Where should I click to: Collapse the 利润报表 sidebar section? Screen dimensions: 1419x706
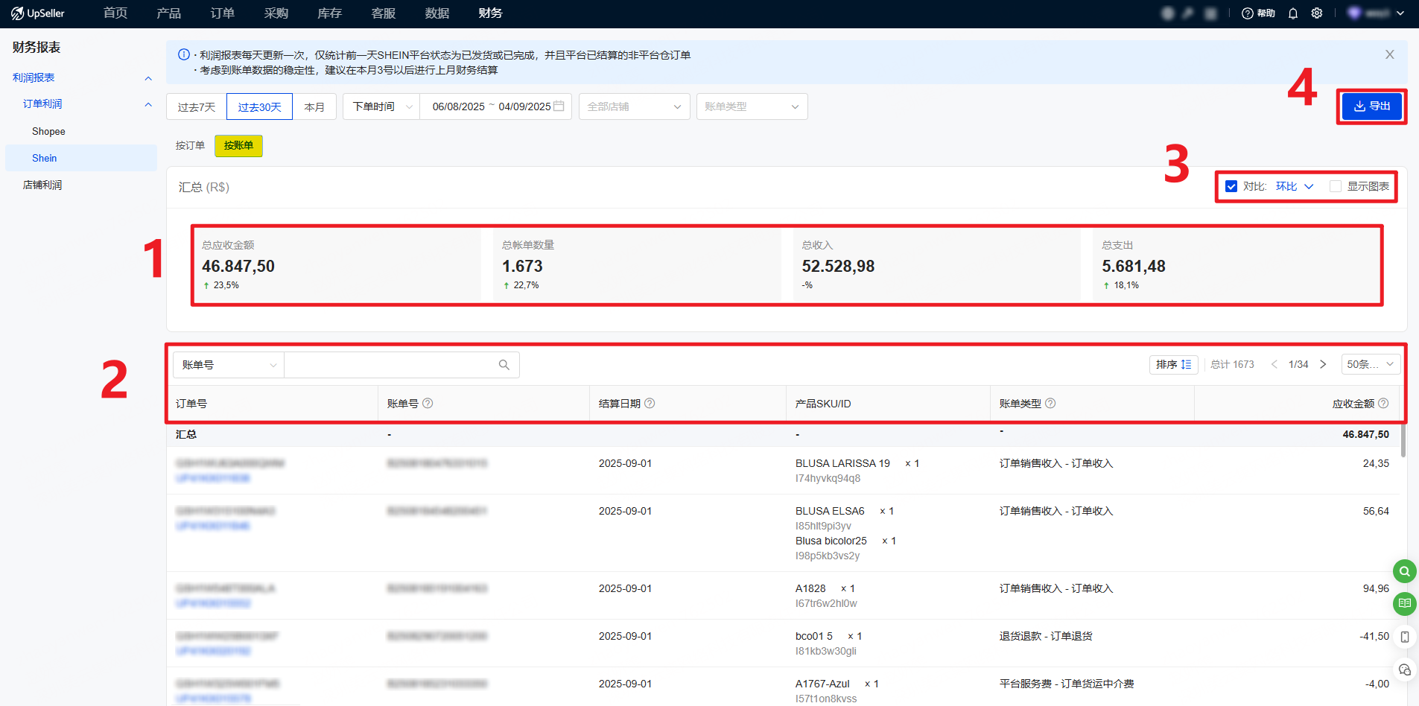(x=148, y=78)
